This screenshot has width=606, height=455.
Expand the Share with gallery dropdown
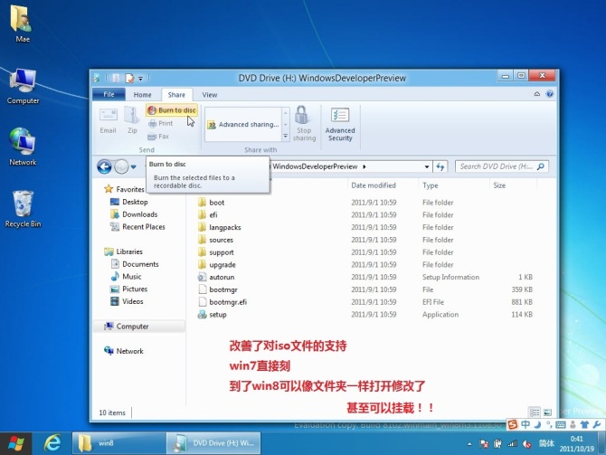click(x=286, y=136)
